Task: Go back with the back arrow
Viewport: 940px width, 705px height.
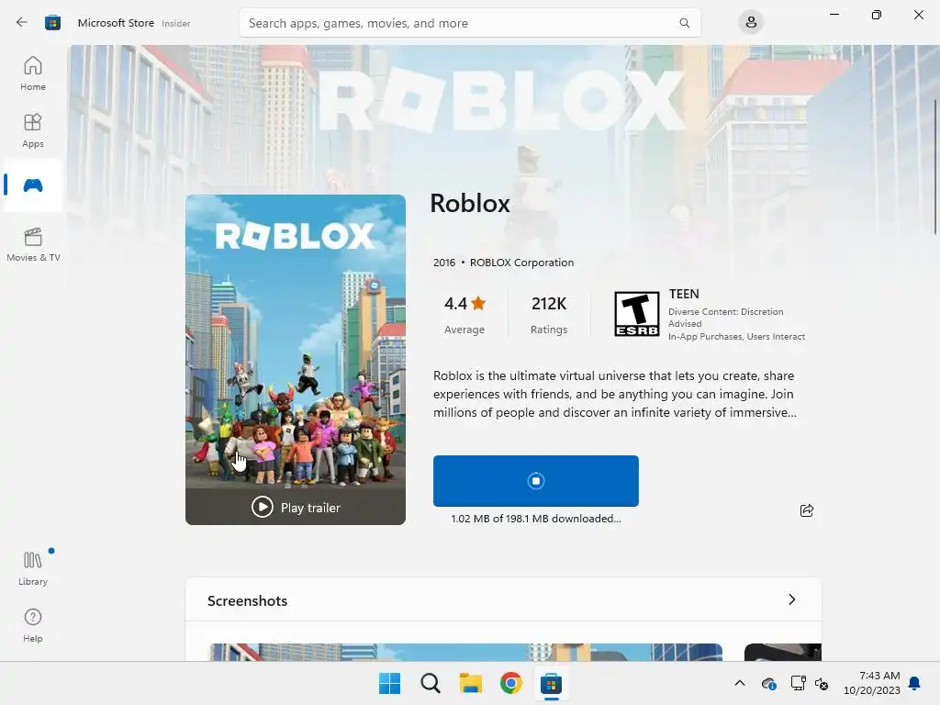Action: click(22, 23)
